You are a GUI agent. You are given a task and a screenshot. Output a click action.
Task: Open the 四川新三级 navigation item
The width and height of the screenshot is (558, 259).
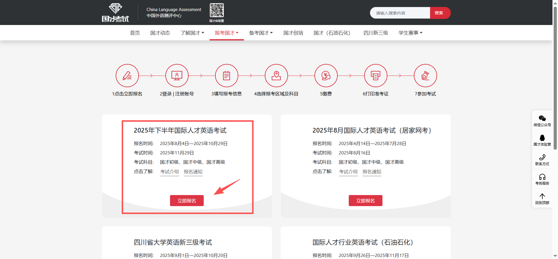point(375,33)
